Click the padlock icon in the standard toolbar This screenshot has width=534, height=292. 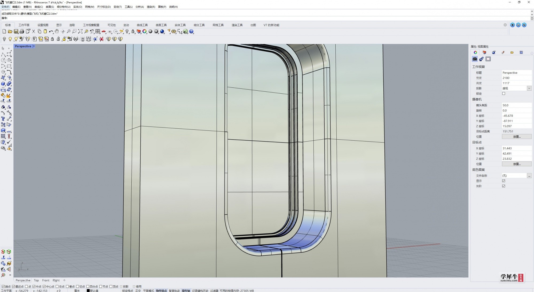(x=133, y=32)
